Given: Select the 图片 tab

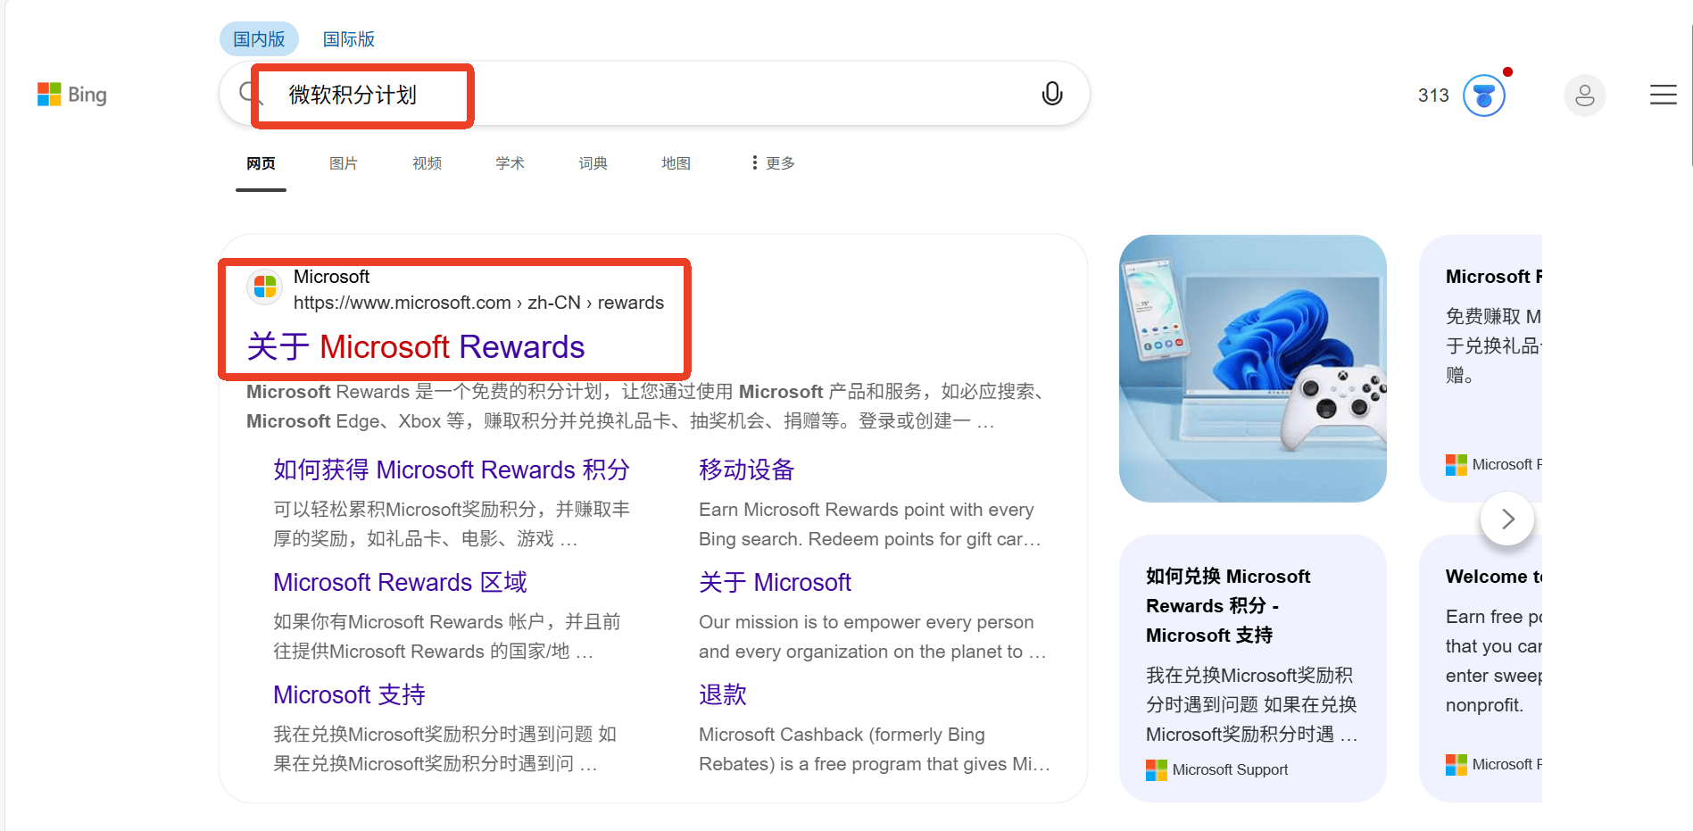Looking at the screenshot, I should [344, 163].
